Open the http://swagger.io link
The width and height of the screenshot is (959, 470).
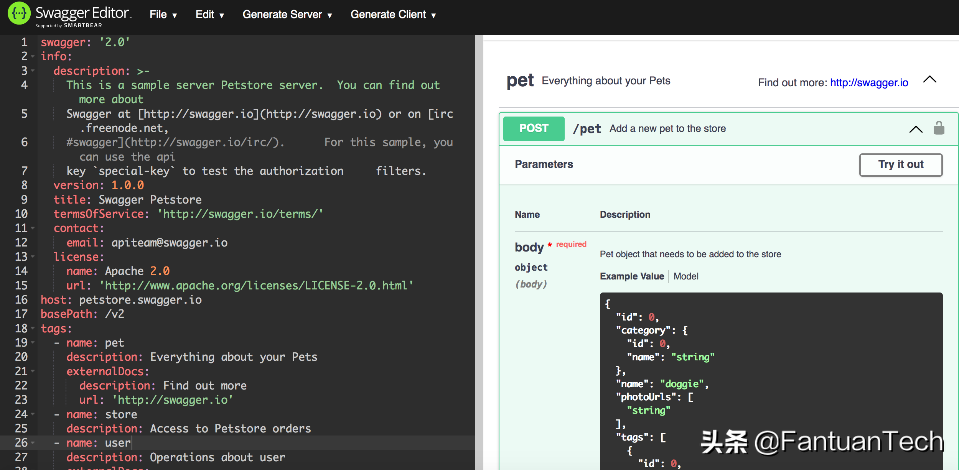coord(869,82)
